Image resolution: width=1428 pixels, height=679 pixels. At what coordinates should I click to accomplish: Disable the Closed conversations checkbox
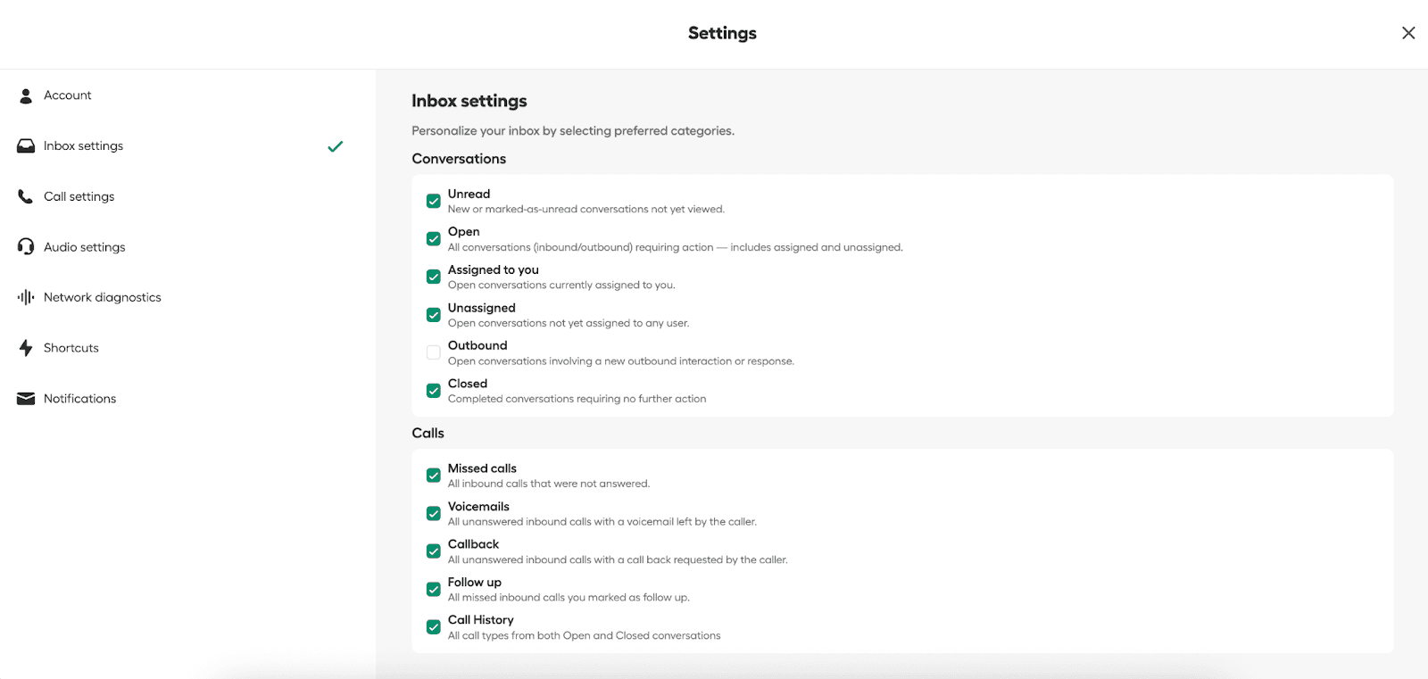(434, 391)
